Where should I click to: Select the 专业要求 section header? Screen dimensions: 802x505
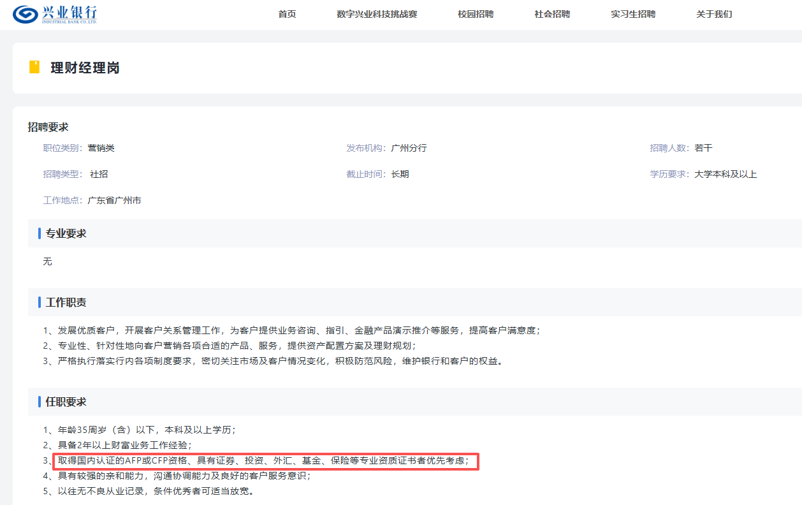click(x=66, y=233)
